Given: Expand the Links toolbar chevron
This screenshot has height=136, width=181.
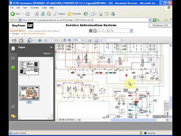Looking at the screenshot, I should [x=171, y=20].
